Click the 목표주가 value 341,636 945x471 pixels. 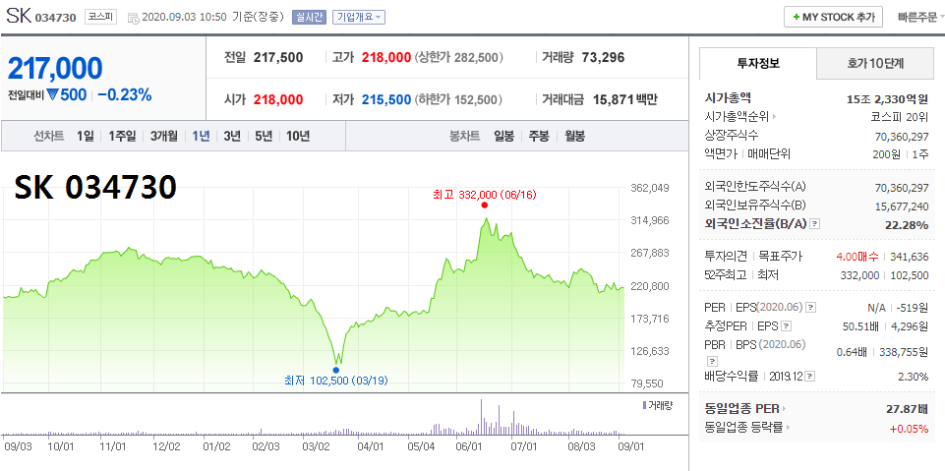click(x=908, y=256)
